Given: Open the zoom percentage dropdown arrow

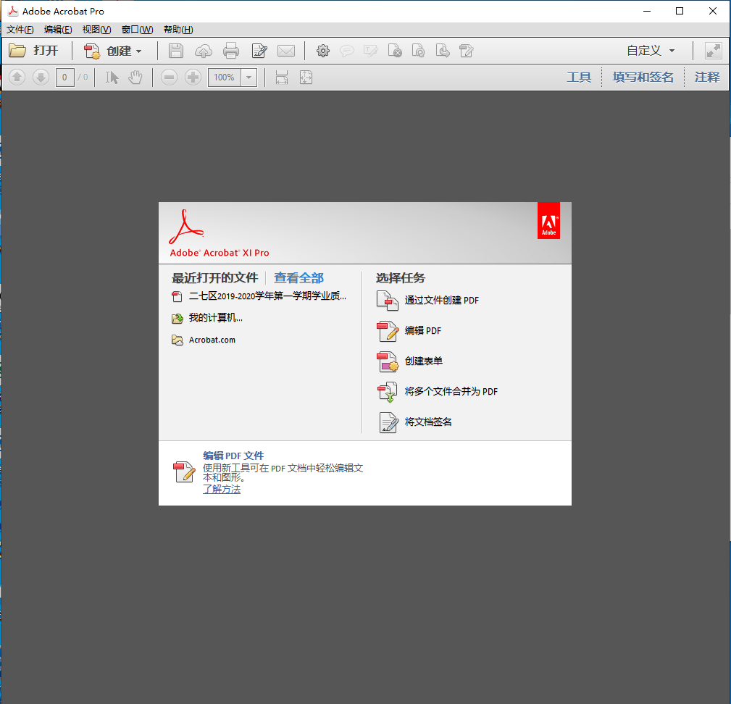Looking at the screenshot, I should tap(248, 77).
